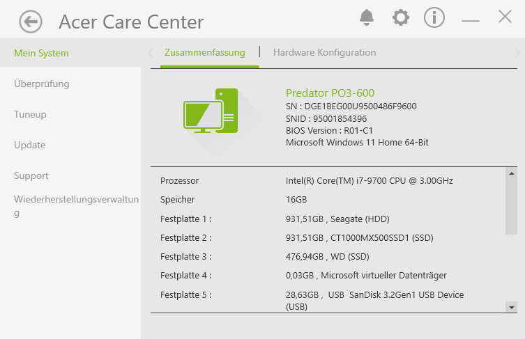Click the green computer system icon
Image resolution: width=525 pixels, height=339 pixels.
211,111
